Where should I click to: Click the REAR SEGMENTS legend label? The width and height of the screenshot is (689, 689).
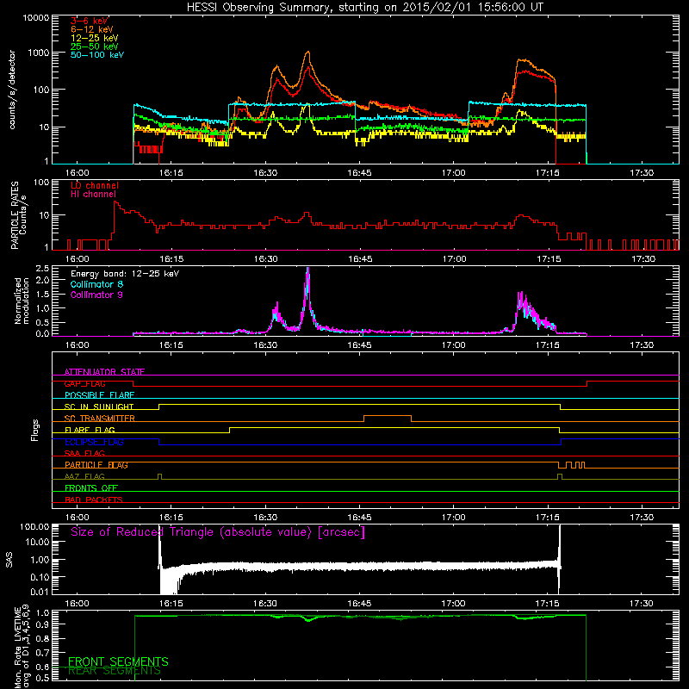[x=115, y=671]
